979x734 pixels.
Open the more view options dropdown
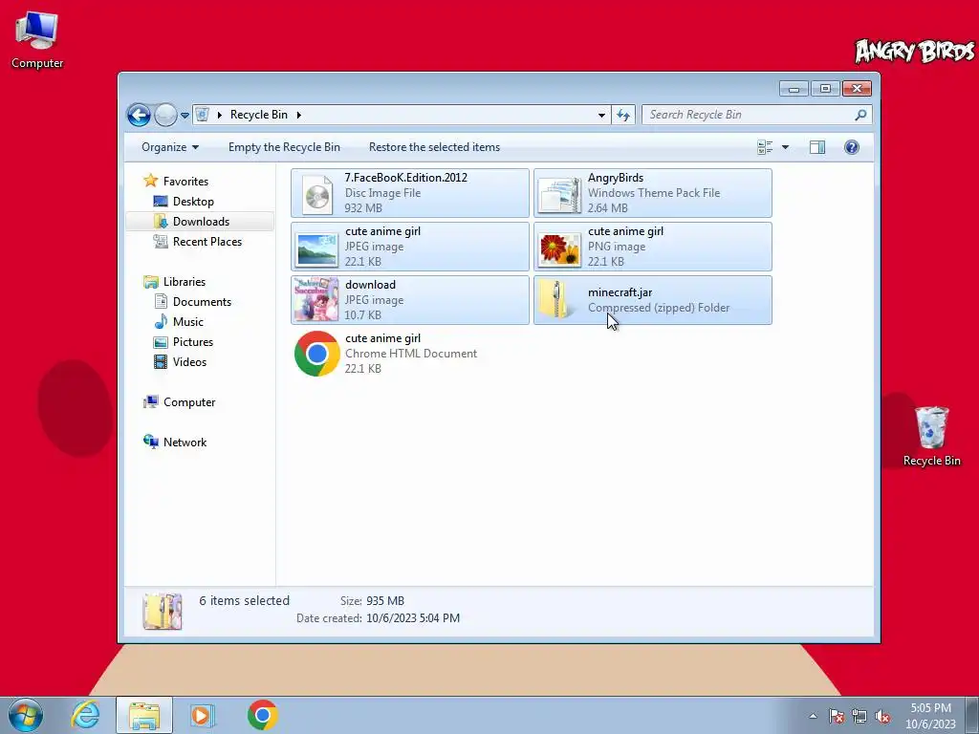tap(786, 147)
